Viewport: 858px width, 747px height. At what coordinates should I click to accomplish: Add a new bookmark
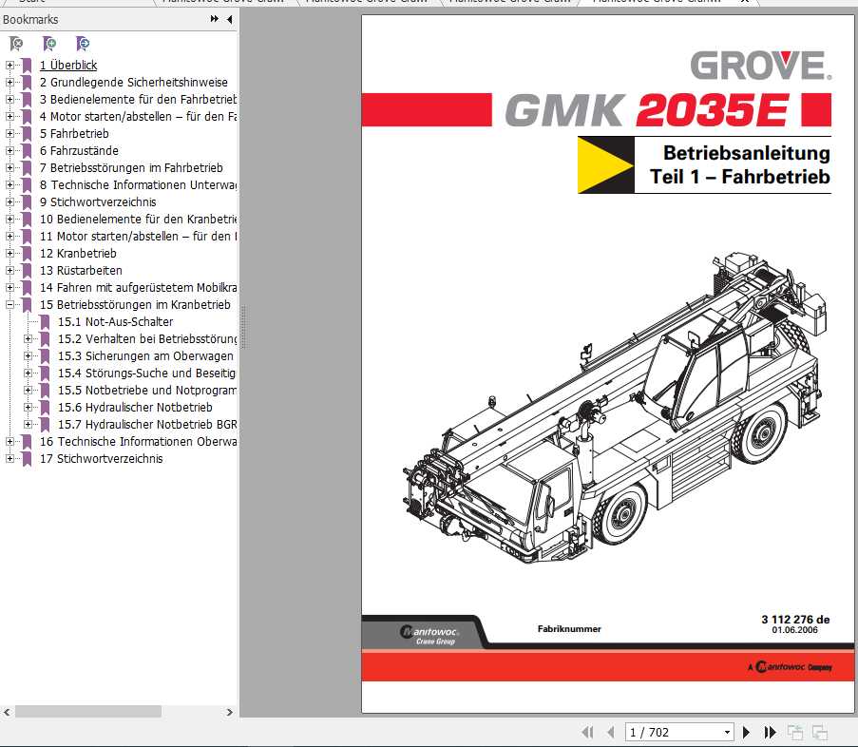(x=49, y=44)
